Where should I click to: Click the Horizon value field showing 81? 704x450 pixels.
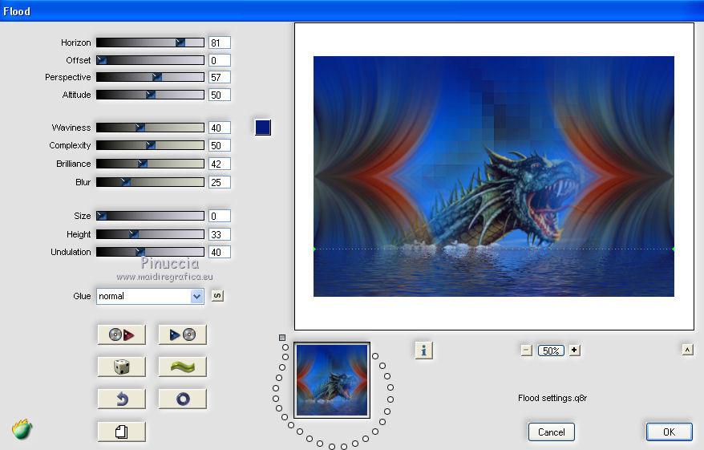pyautogui.click(x=220, y=43)
